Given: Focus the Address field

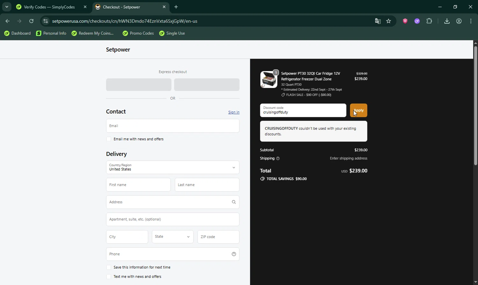Looking at the screenshot, I should point(173,202).
